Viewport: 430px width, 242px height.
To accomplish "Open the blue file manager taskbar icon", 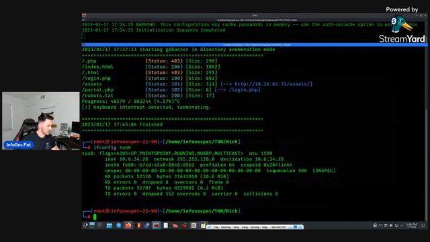I will tap(110, 226).
